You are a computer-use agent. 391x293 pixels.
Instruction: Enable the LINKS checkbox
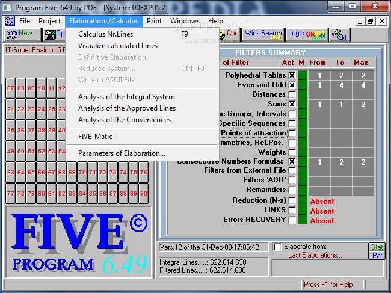pos(292,210)
